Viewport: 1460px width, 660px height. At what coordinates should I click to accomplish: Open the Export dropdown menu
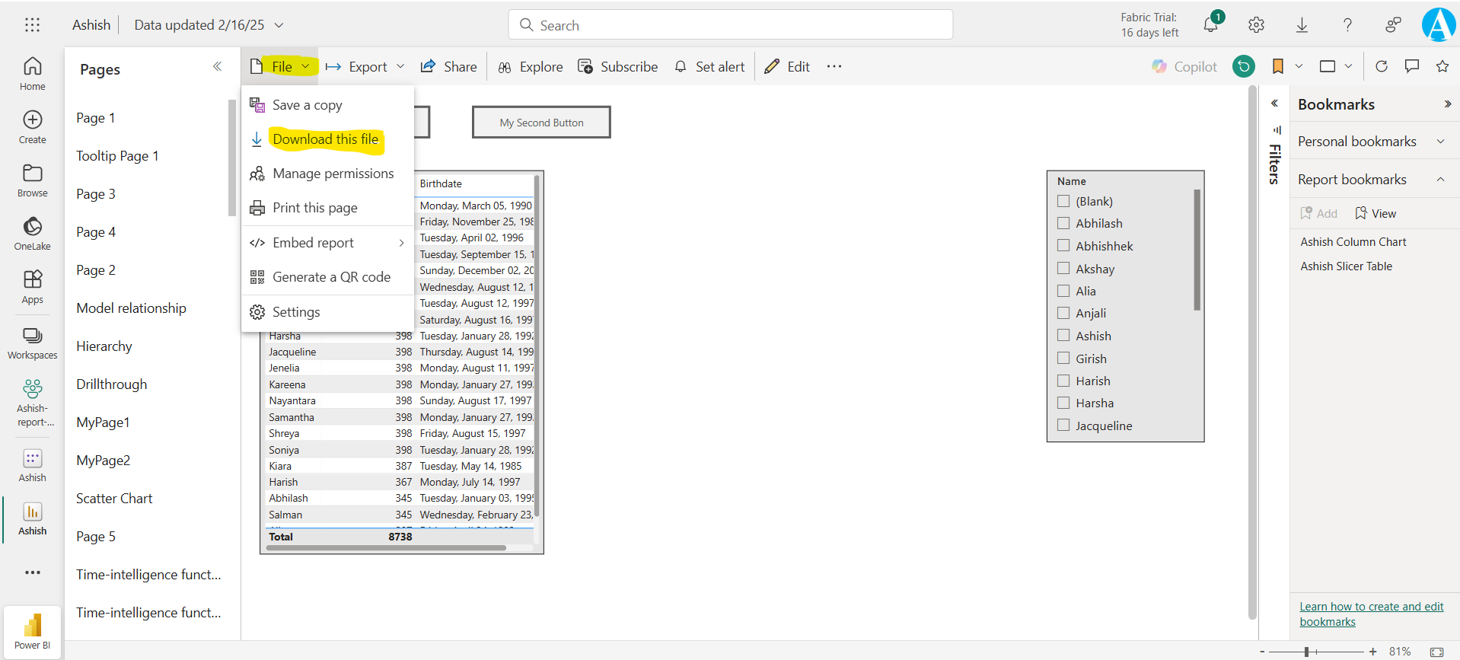[x=366, y=67]
